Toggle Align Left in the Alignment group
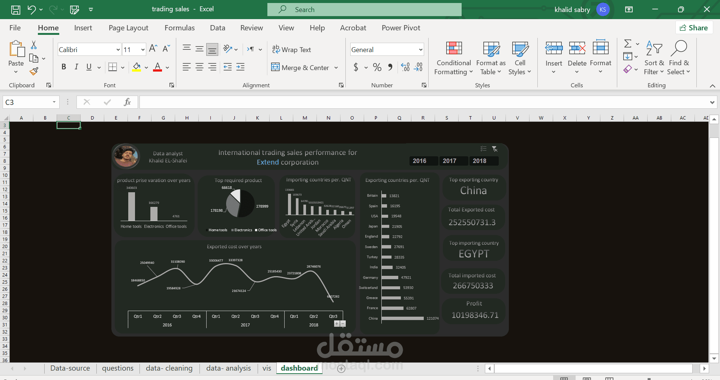Screen dimensions: 720x380 tap(186, 67)
